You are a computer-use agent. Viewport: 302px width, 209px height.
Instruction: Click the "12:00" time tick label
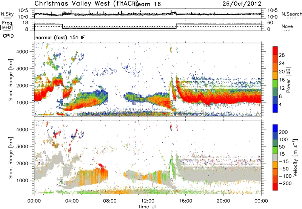(148, 201)
